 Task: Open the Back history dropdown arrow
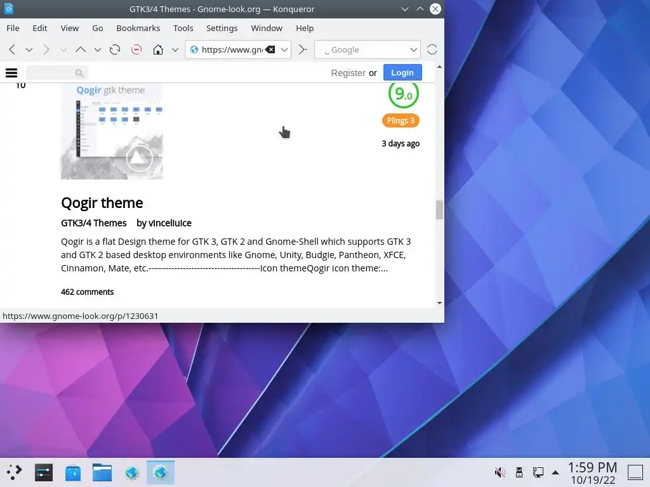(29, 49)
